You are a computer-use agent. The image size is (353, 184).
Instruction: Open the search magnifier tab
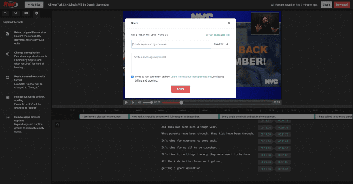[16, 13]
